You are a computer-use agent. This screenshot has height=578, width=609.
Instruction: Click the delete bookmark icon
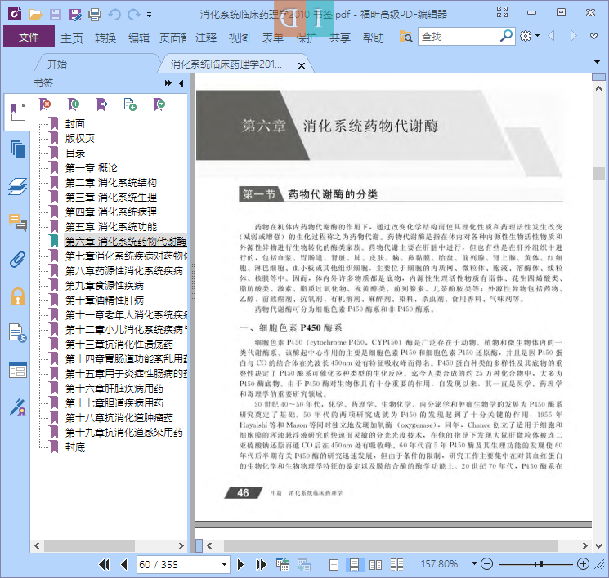[45, 104]
